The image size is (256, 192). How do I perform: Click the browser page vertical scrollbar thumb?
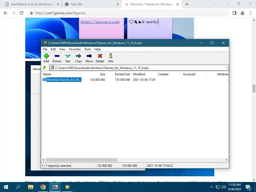254,88
